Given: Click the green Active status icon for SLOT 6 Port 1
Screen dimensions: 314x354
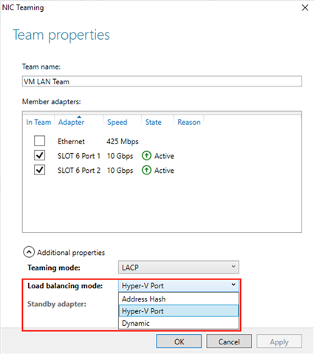Looking at the screenshot, I should (x=146, y=156).
